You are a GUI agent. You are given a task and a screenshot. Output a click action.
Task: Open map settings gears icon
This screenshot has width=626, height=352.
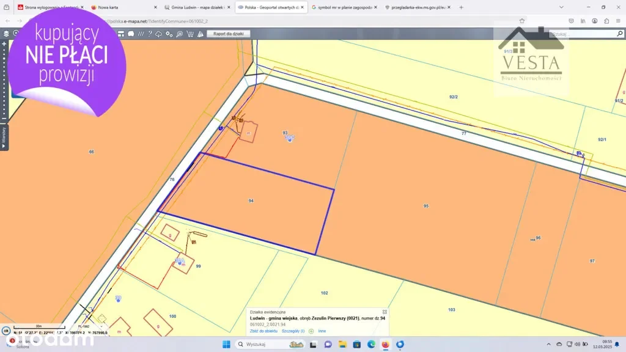coord(169,34)
